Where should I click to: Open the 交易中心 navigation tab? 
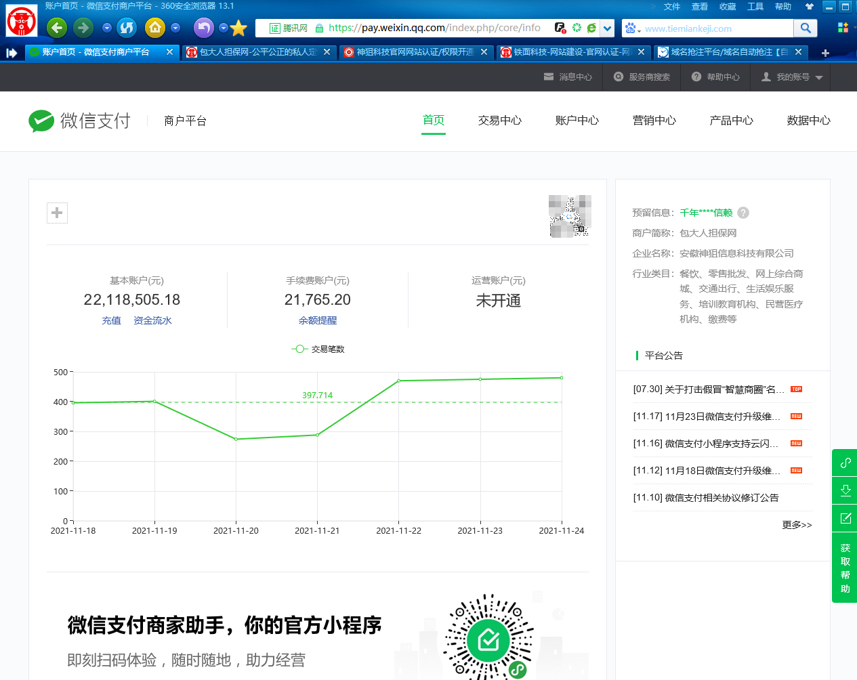(499, 121)
